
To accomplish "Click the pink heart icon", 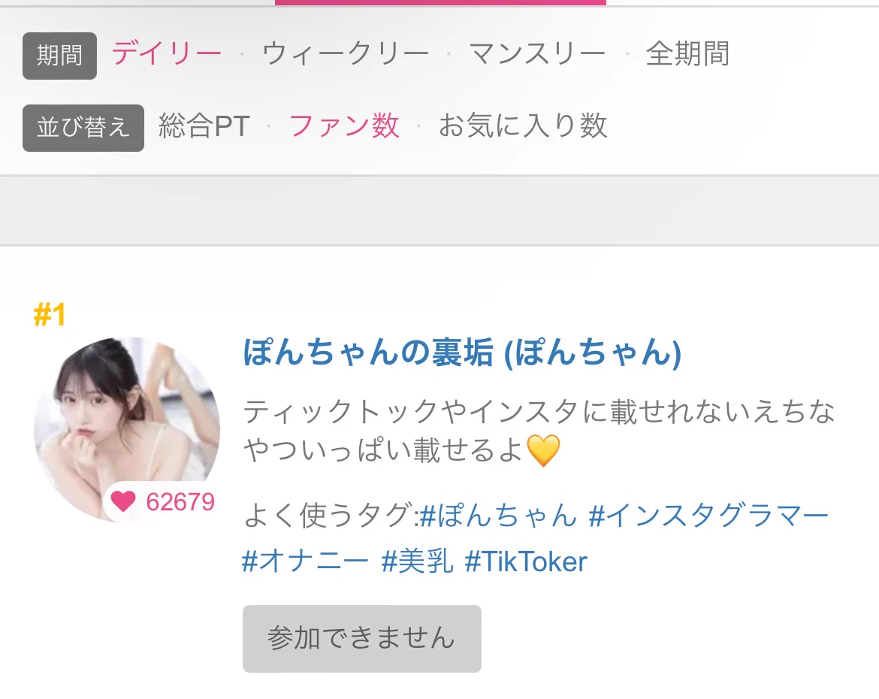I will [x=123, y=501].
